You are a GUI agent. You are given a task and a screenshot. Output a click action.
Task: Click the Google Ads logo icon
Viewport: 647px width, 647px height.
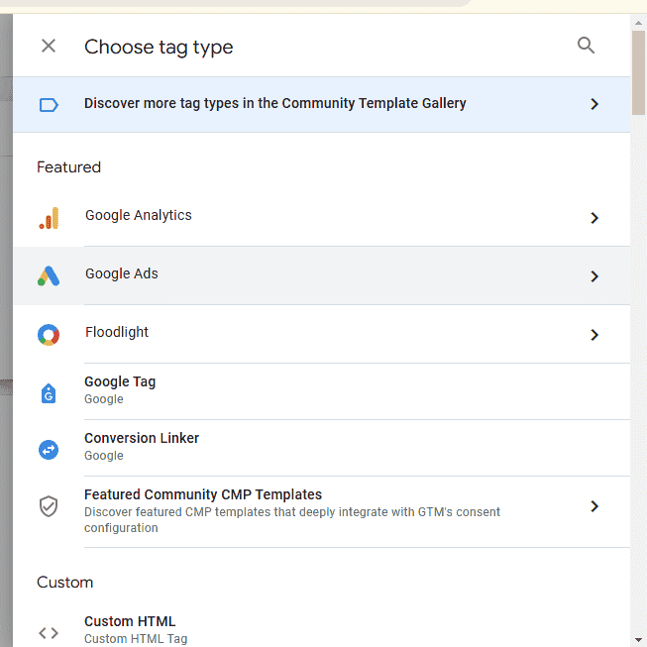tap(49, 276)
